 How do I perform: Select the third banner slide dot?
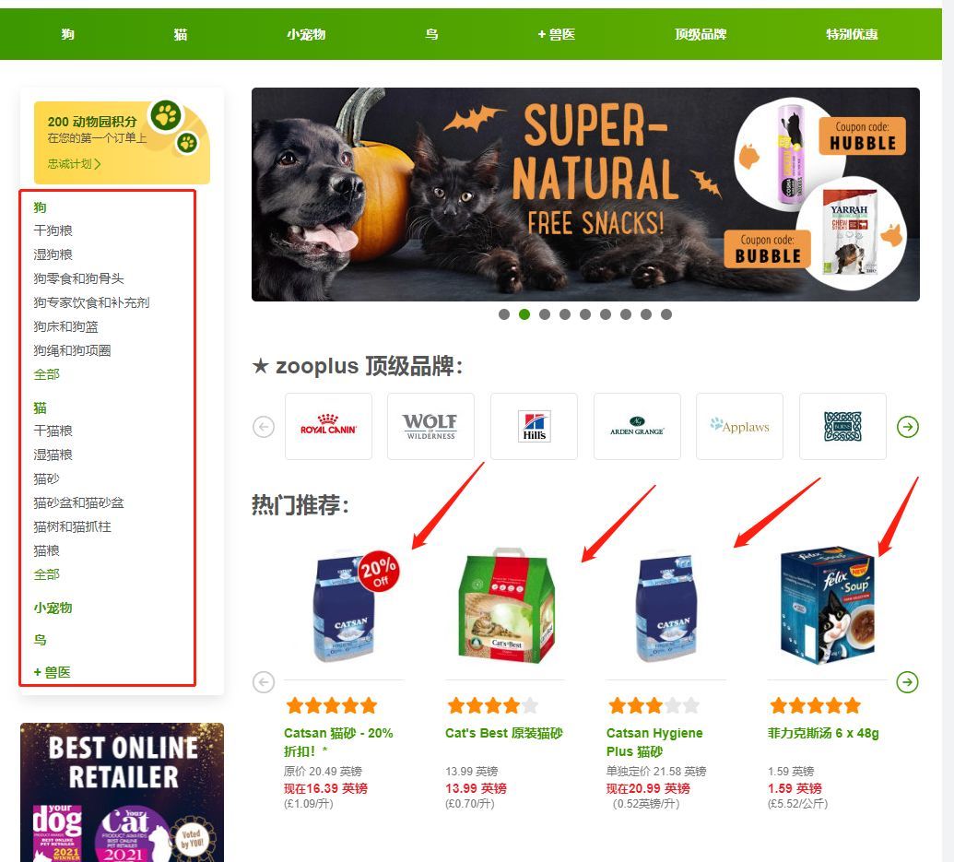[x=545, y=313]
